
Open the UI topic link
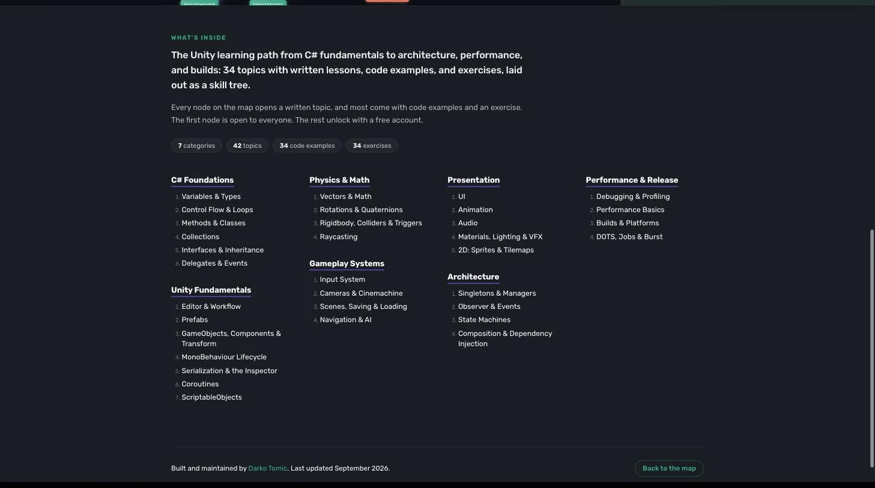pyautogui.click(x=461, y=197)
